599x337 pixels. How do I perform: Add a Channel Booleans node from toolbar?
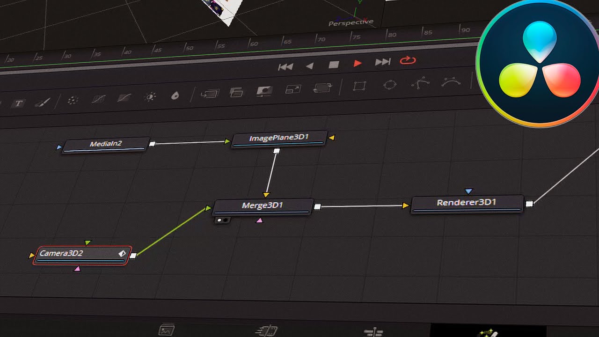[236, 92]
